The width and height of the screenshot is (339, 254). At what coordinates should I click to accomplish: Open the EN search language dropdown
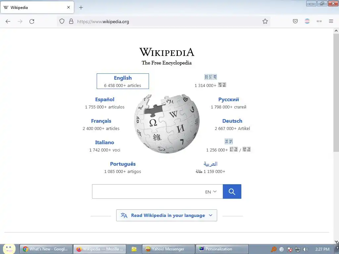tap(211, 192)
